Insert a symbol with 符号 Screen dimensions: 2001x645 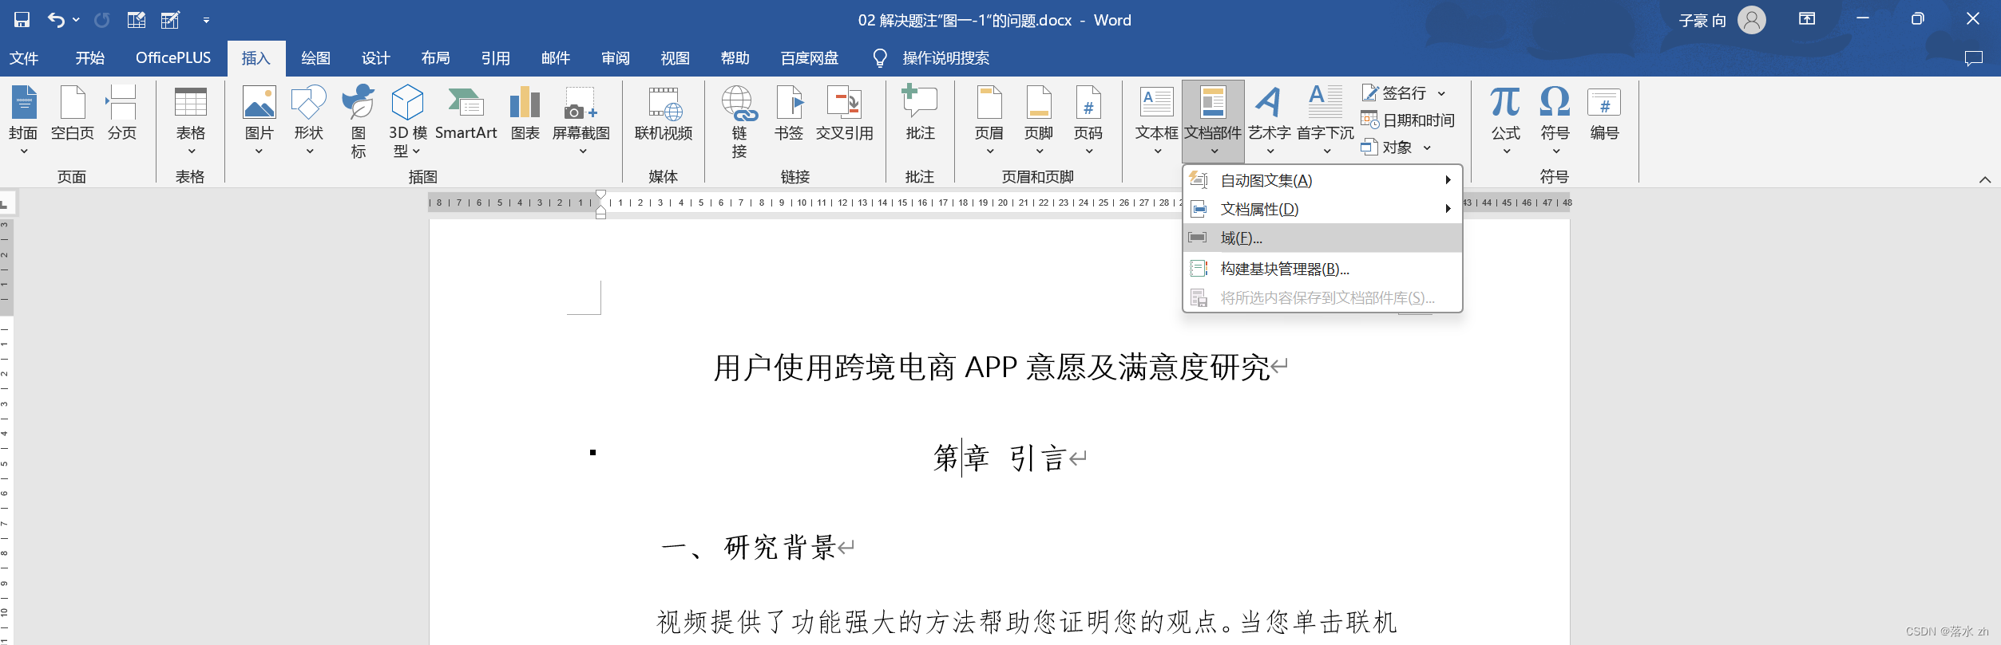pos(1555,120)
